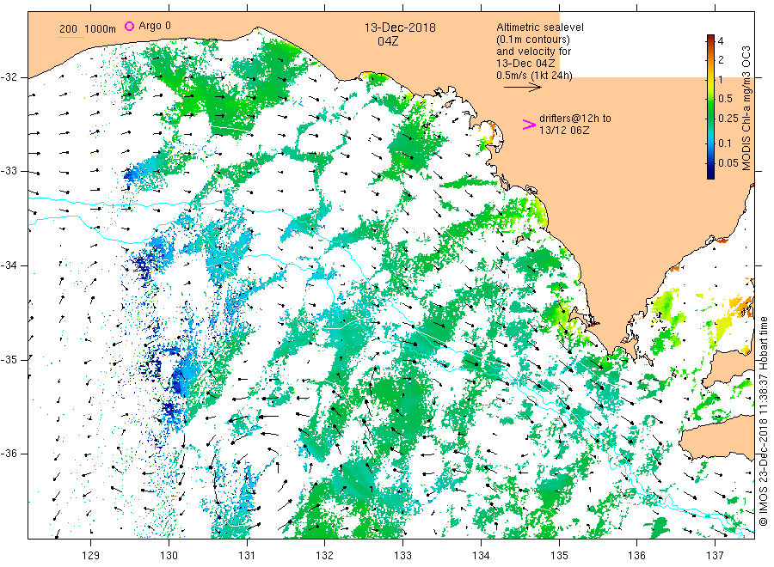Click the '-33' latitude axis label

click(9, 171)
